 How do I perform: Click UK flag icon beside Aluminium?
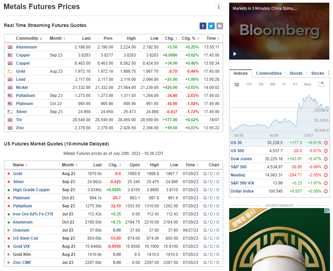(x=10, y=47)
